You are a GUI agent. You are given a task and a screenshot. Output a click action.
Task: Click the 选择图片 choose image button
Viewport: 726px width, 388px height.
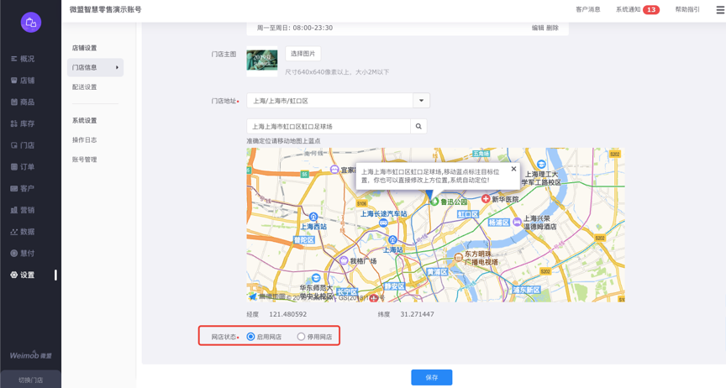[302, 54]
